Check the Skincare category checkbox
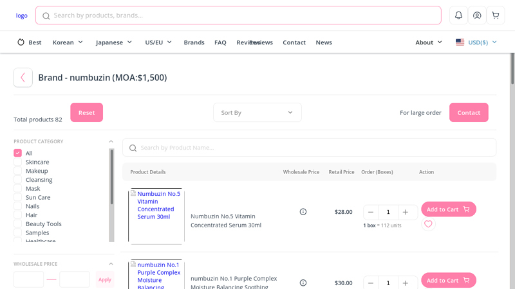The image size is (515, 289). [x=18, y=162]
